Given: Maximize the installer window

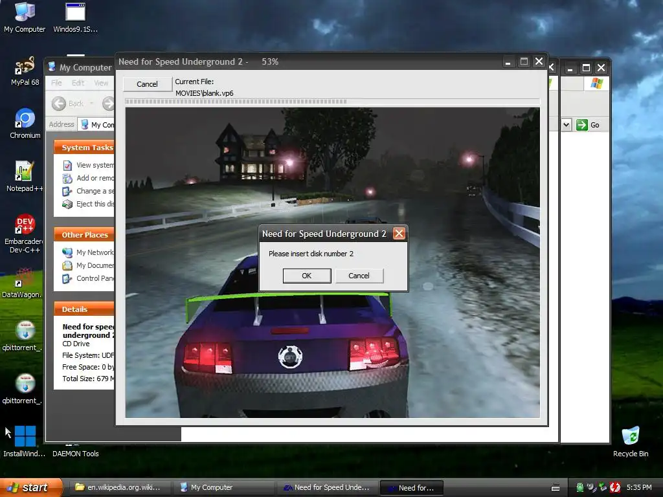Looking at the screenshot, I should 523,61.
